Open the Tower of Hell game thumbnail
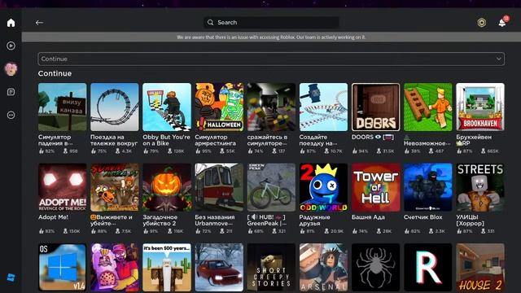Image resolution: width=521 pixels, height=293 pixels. pos(375,187)
